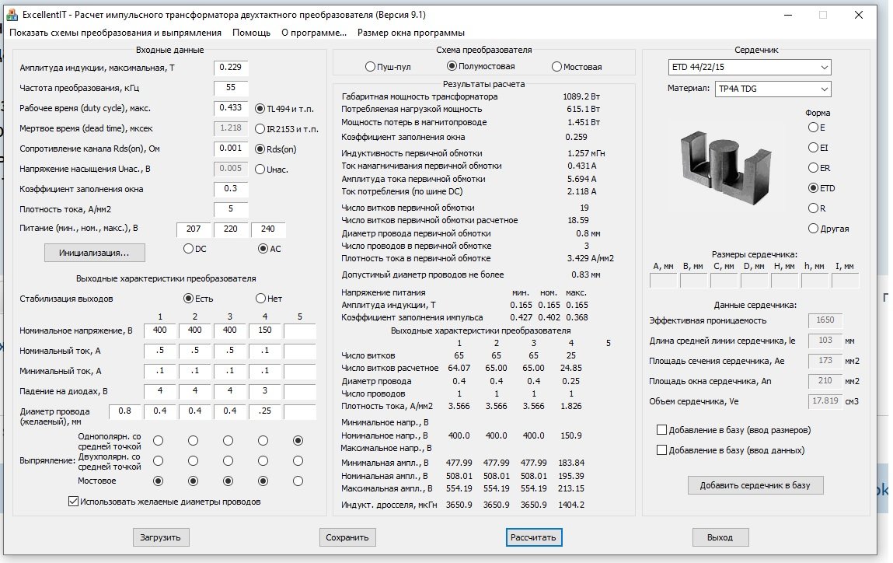Enable Добавление в базу (ввод размеров) checkbox
This screenshot has width=893, height=563.
[662, 430]
